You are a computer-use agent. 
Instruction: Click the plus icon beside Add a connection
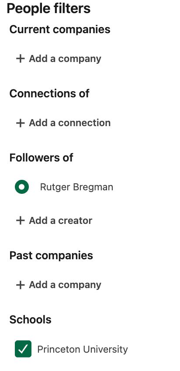(x=21, y=123)
